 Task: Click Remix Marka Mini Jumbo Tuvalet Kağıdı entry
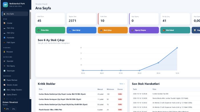pyautogui.click(x=170, y=98)
